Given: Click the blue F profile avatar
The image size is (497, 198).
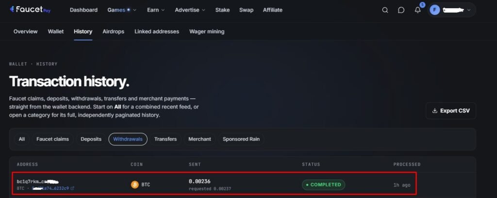Looking at the screenshot, I should point(434,10).
